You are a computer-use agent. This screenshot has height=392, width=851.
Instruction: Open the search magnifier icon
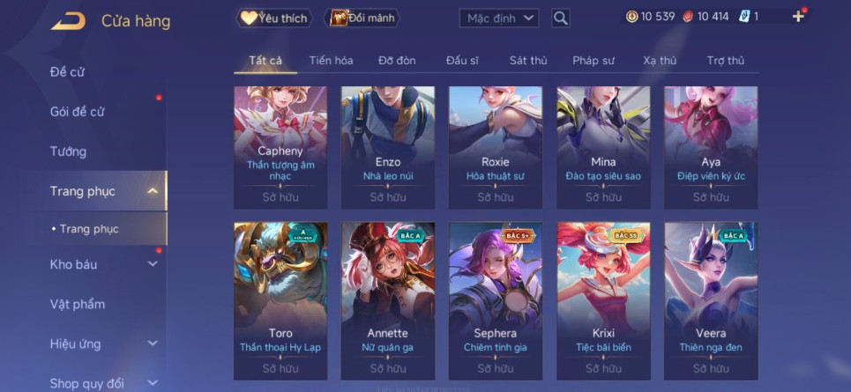coord(561,18)
